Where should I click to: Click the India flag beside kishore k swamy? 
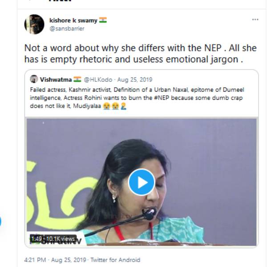tap(103, 20)
